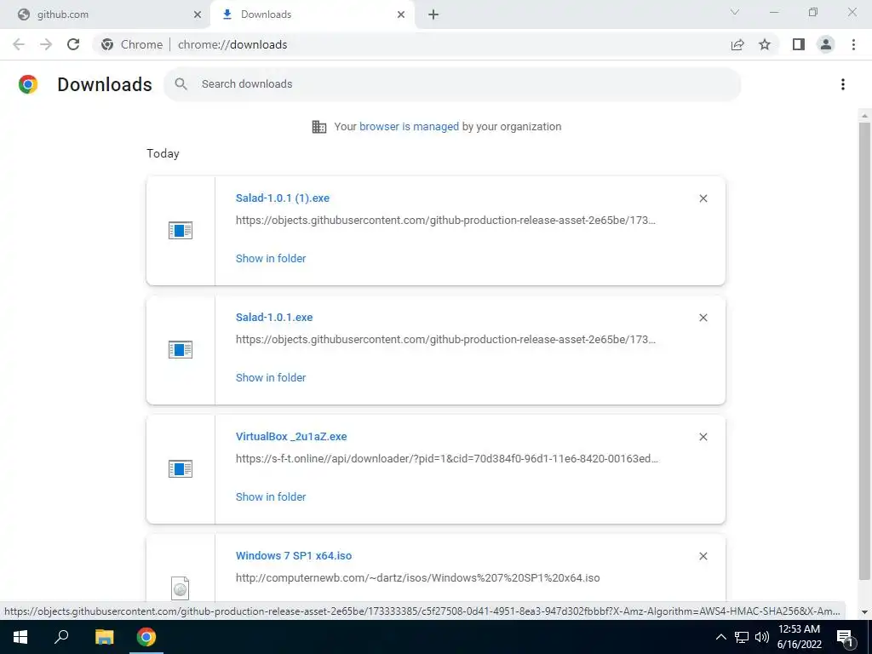Open the Salad-1.0.1 (1).exe file link
872x654 pixels.
283,198
